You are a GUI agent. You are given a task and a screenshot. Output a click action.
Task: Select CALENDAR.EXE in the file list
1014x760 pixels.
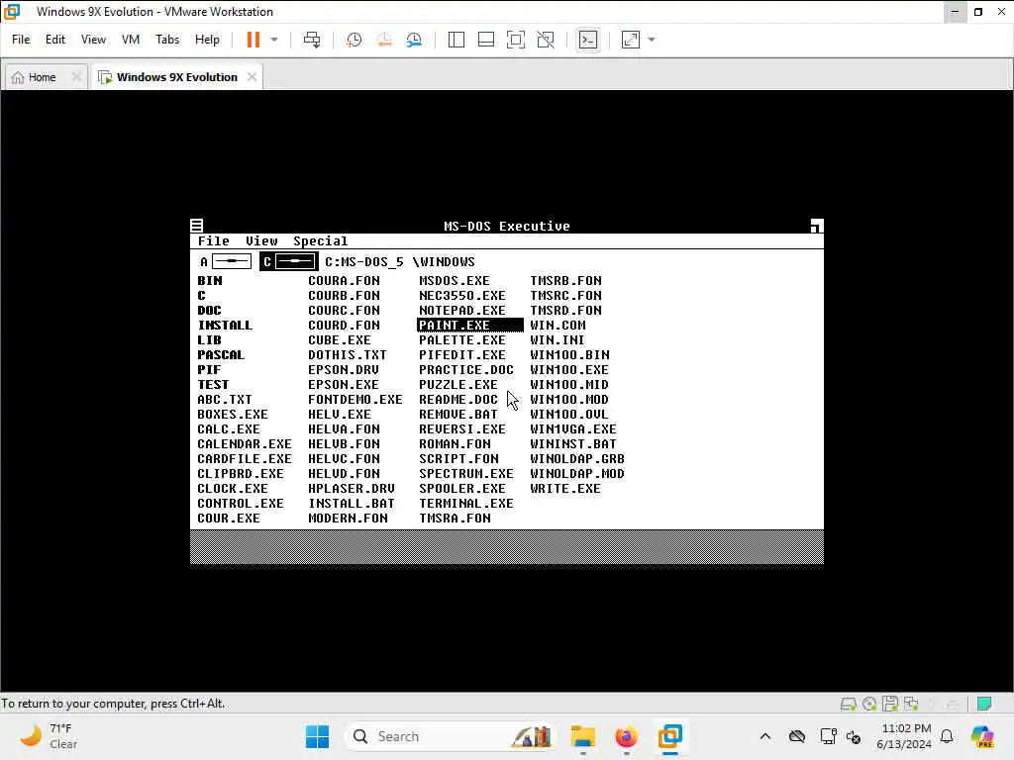click(245, 444)
